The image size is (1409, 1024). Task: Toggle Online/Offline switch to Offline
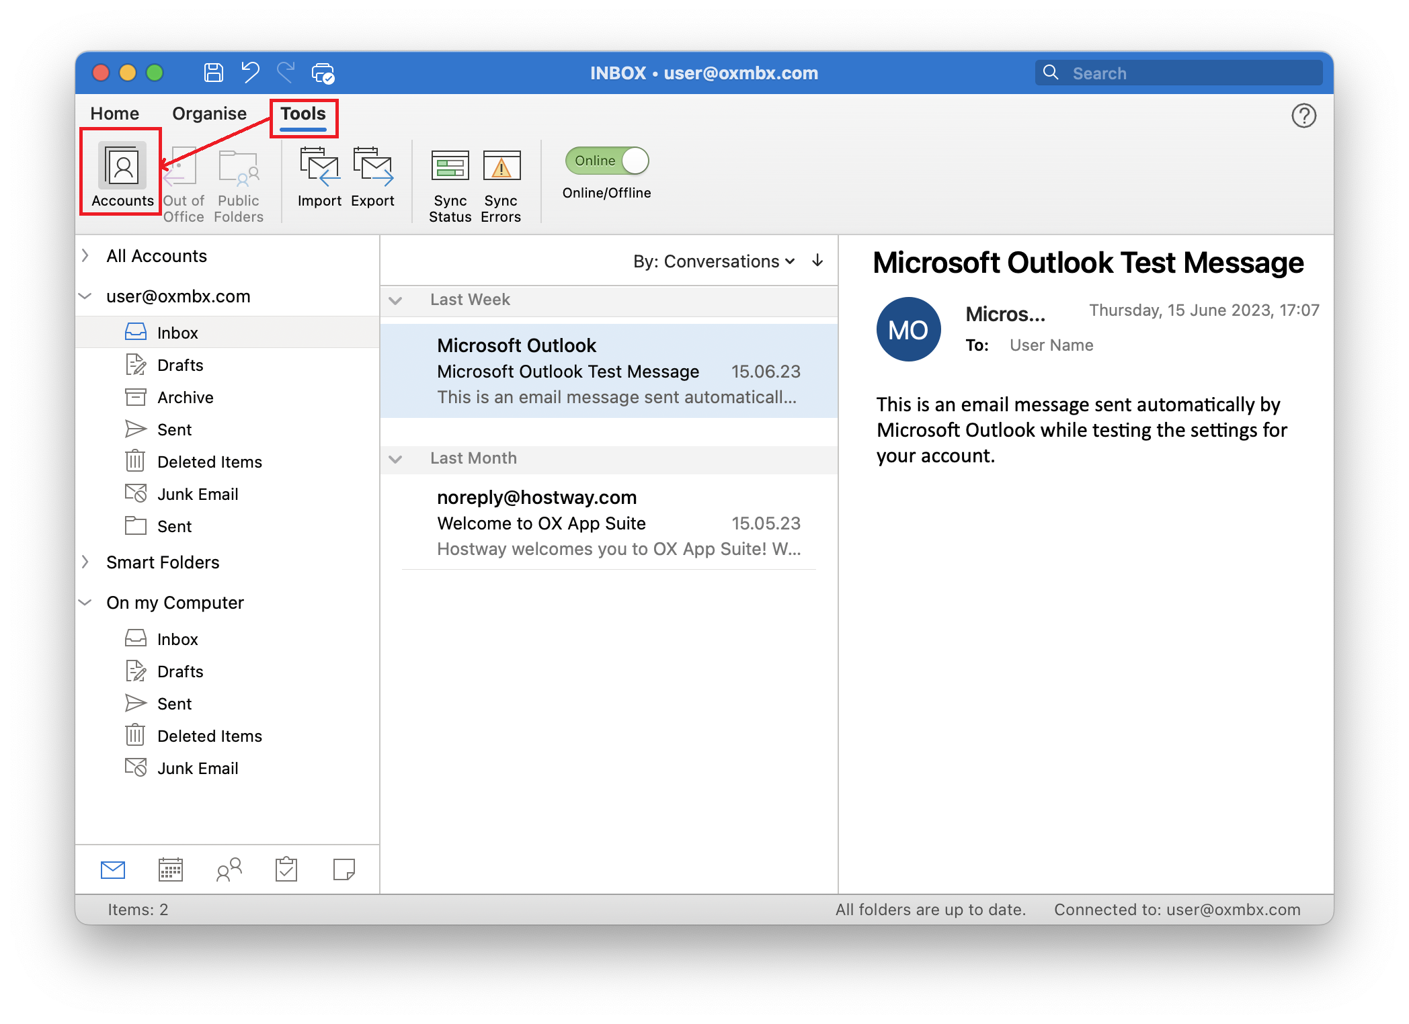tap(606, 161)
